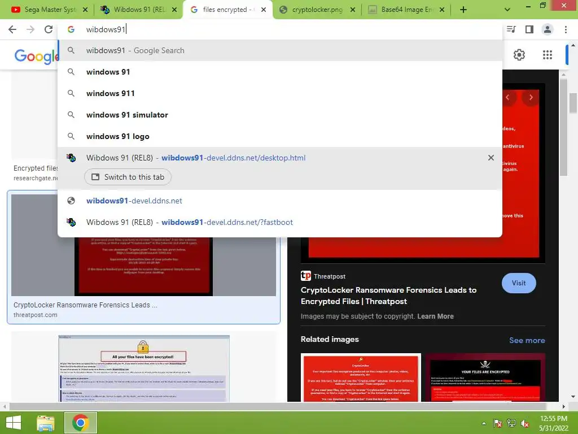This screenshot has height=434, width=578.
Task: Close the cryptolocker.png tab
Action: coord(353,10)
